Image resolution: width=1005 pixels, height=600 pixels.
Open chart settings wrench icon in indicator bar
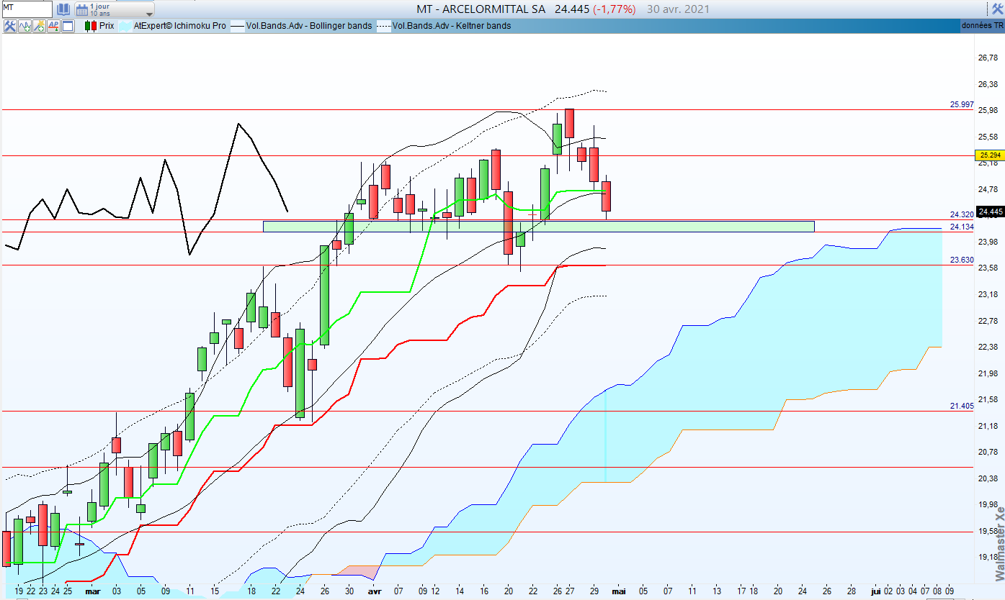(10, 26)
